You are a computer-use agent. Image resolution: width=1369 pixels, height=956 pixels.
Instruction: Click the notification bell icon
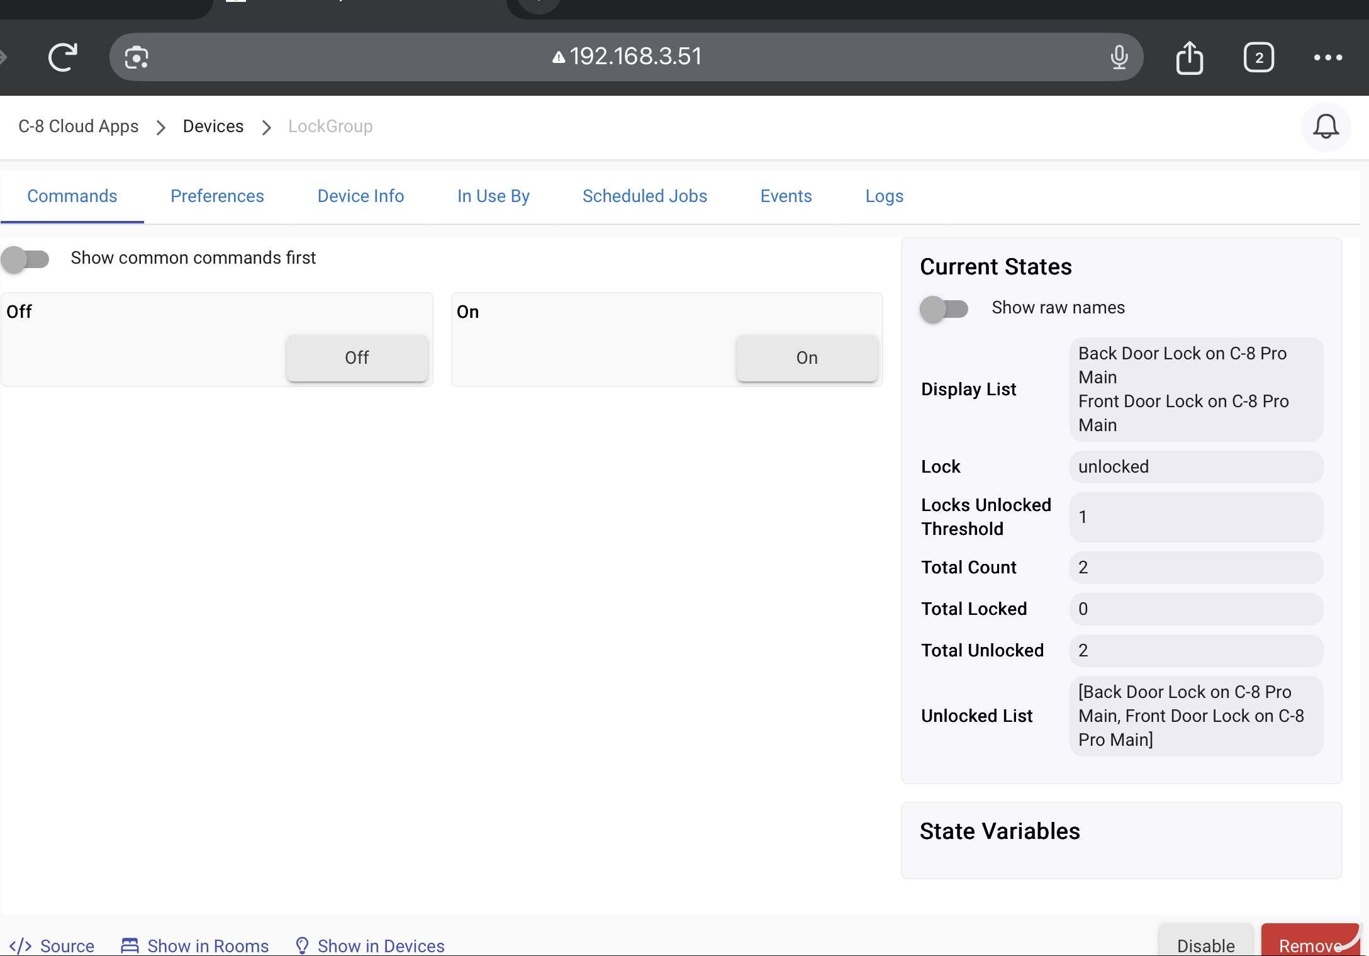tap(1326, 127)
